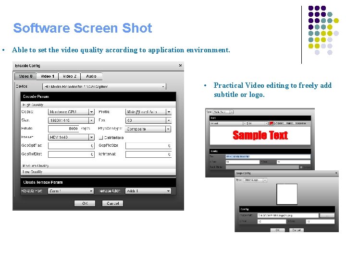The width and height of the screenshot is (346, 259).
Task: Click the subtitle X Pos field
Action: click(x=243, y=162)
